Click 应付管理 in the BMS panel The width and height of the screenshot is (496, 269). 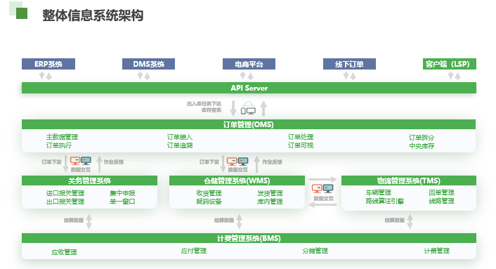coord(194,251)
